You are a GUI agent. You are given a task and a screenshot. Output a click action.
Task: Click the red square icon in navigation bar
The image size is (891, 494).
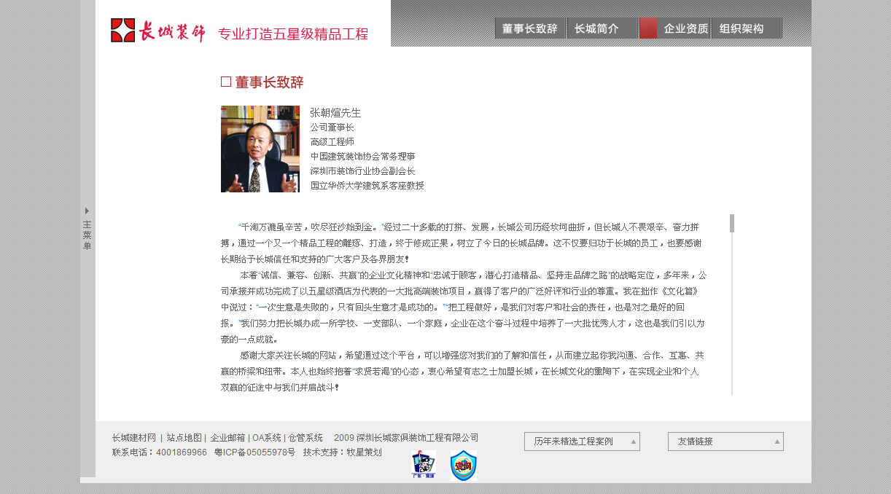click(x=648, y=28)
